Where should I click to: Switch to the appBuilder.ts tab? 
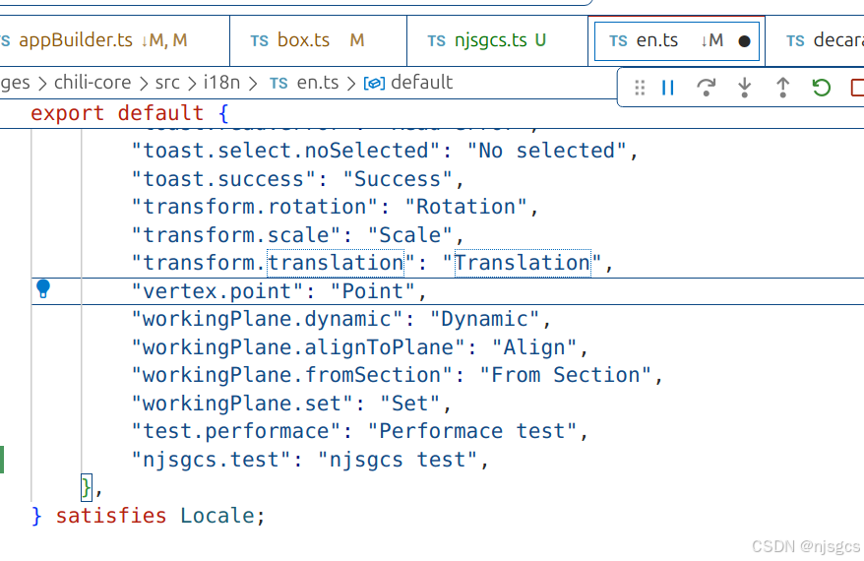(x=75, y=40)
